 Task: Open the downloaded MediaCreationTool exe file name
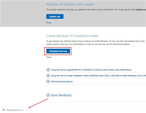click(x=15, y=110)
